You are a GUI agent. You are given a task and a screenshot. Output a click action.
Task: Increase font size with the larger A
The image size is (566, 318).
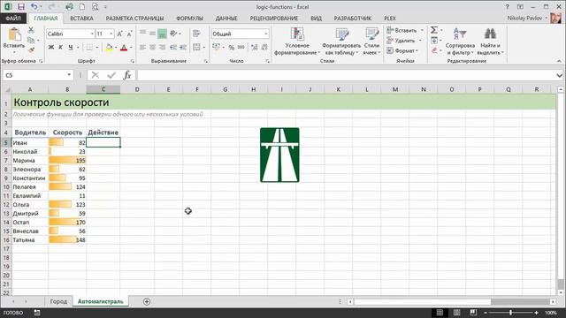(120, 34)
